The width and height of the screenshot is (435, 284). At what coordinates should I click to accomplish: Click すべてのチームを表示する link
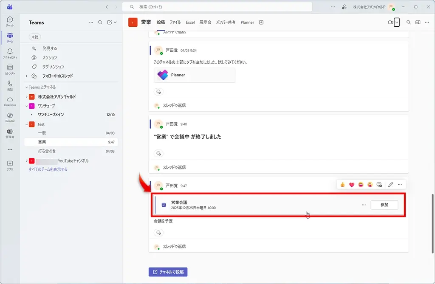click(x=48, y=169)
